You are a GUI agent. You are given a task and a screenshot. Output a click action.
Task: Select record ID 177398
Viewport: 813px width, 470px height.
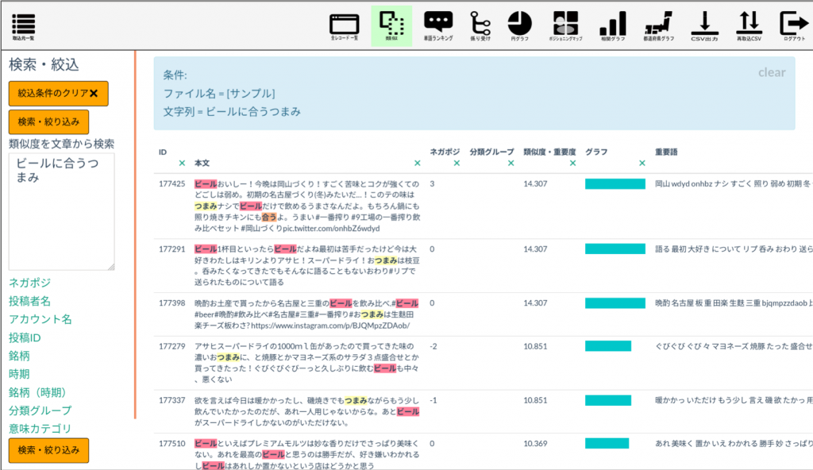coord(171,303)
